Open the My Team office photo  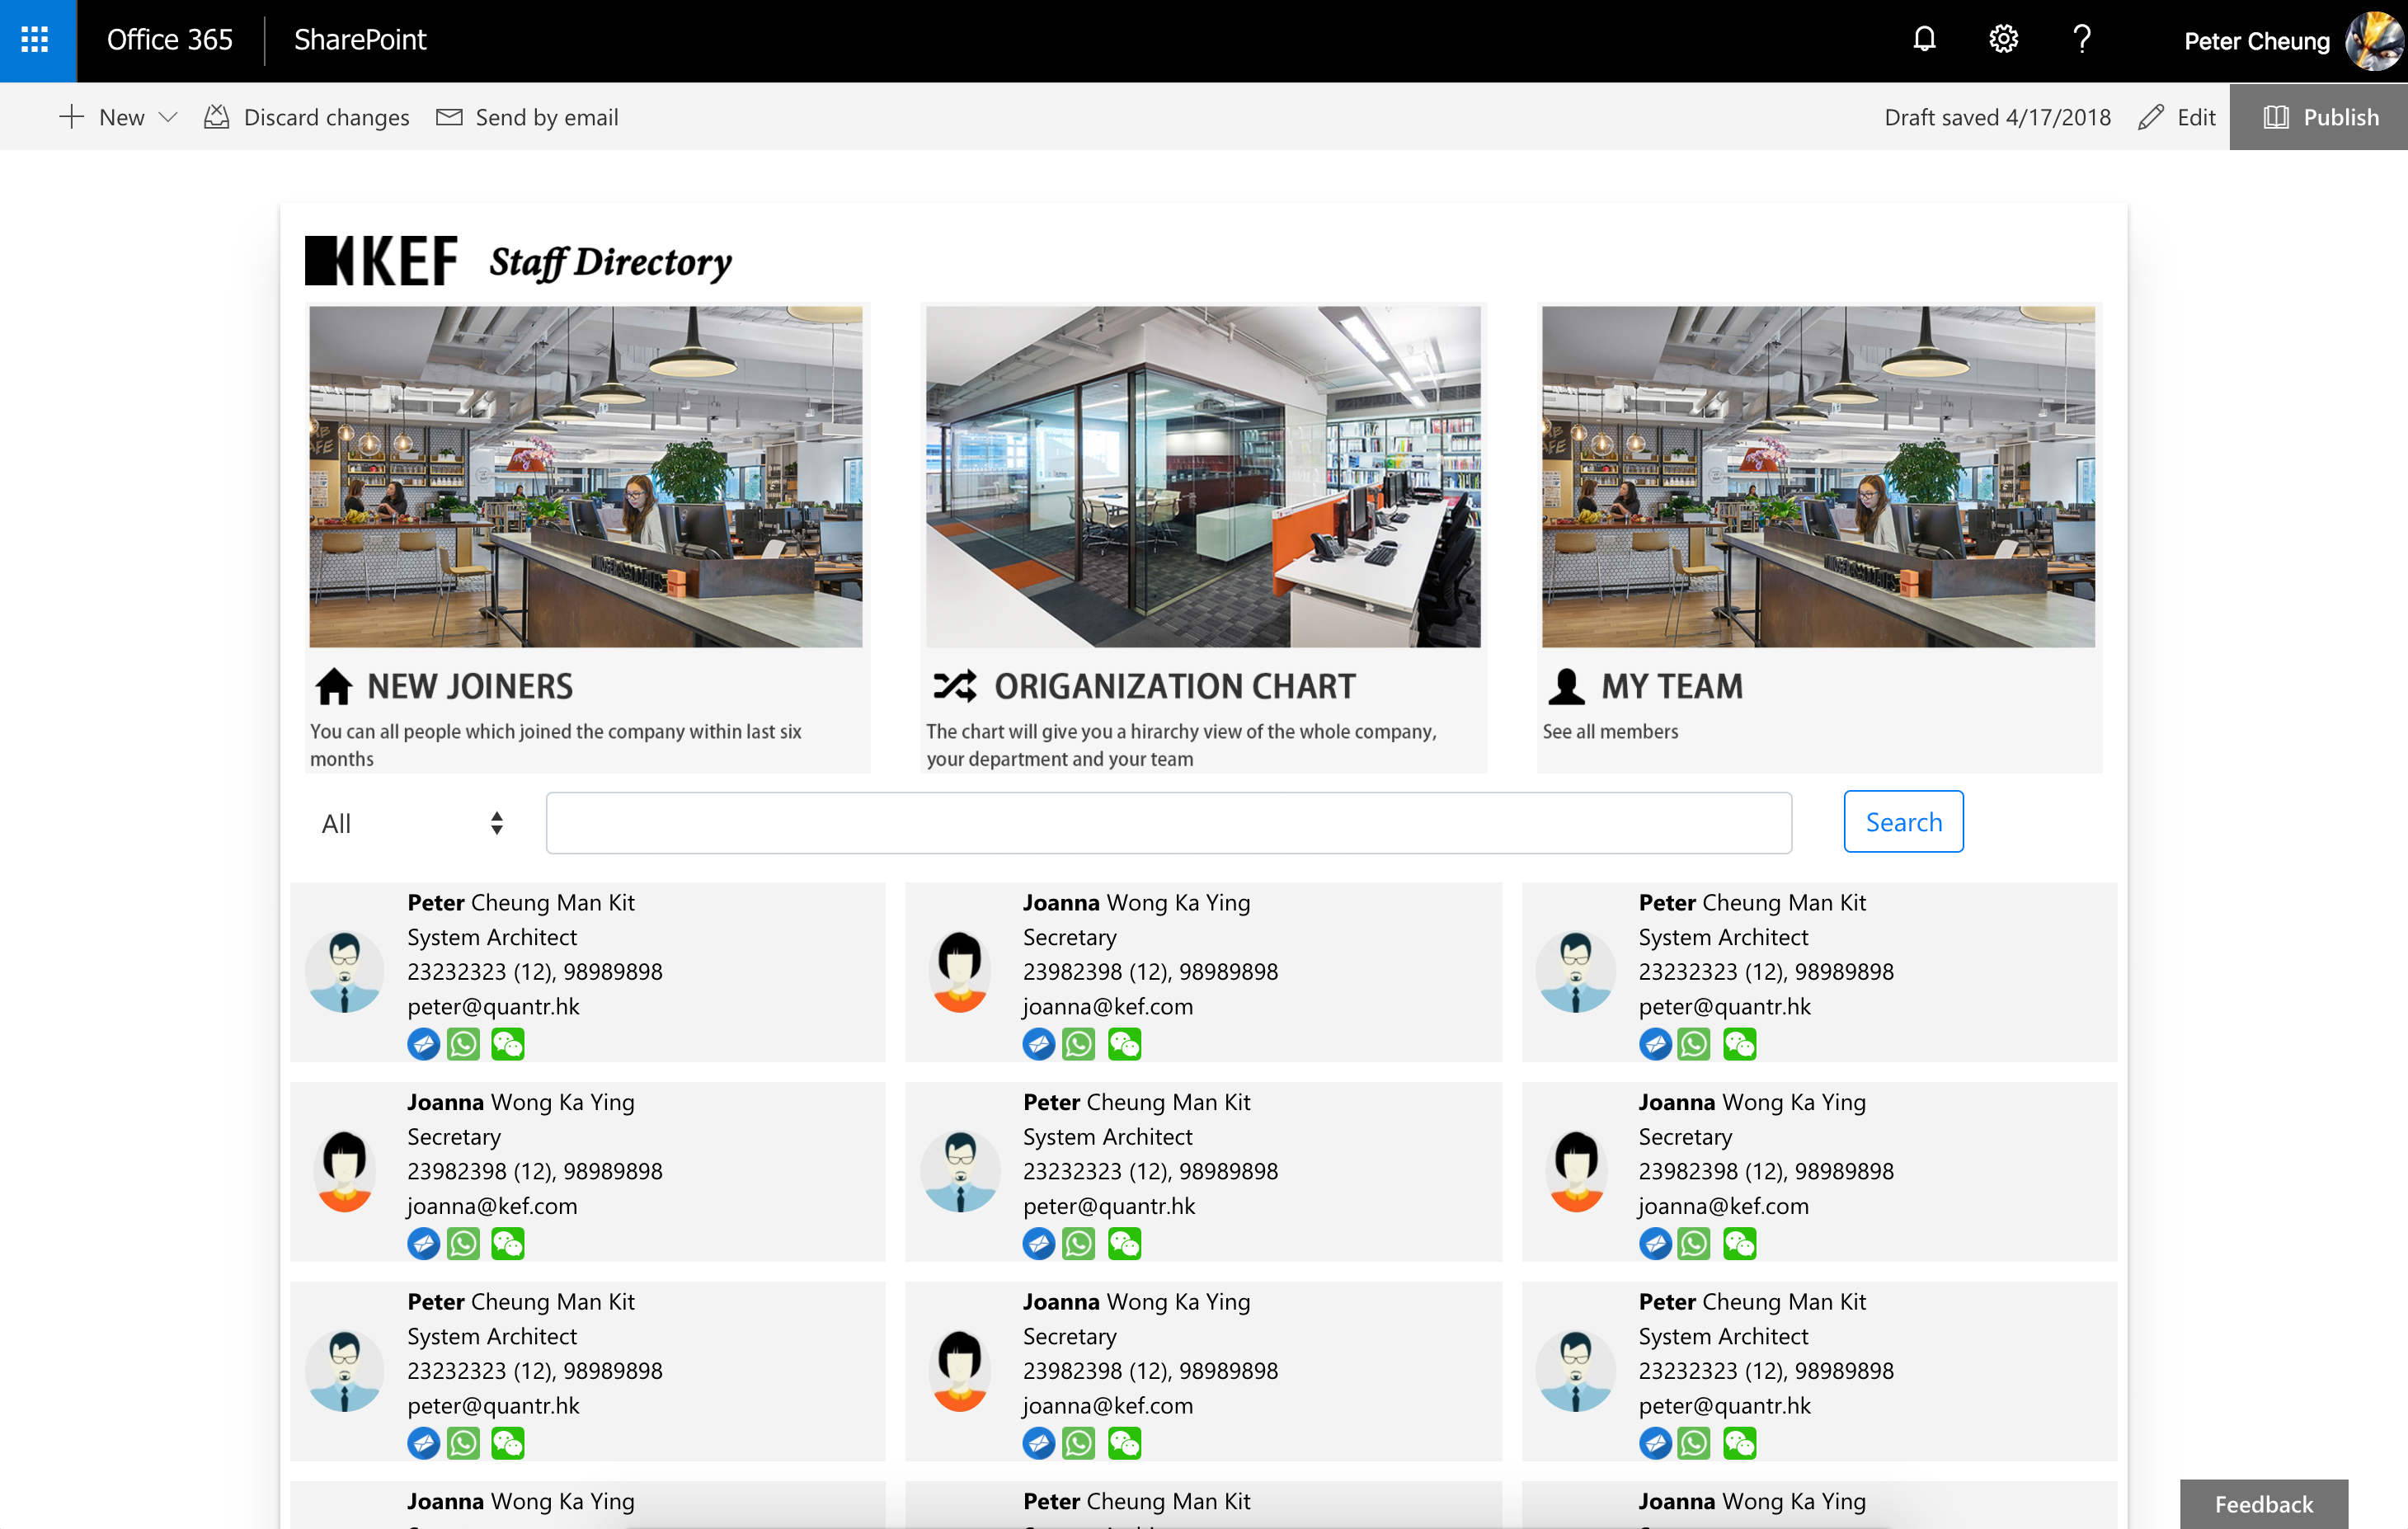1818,477
